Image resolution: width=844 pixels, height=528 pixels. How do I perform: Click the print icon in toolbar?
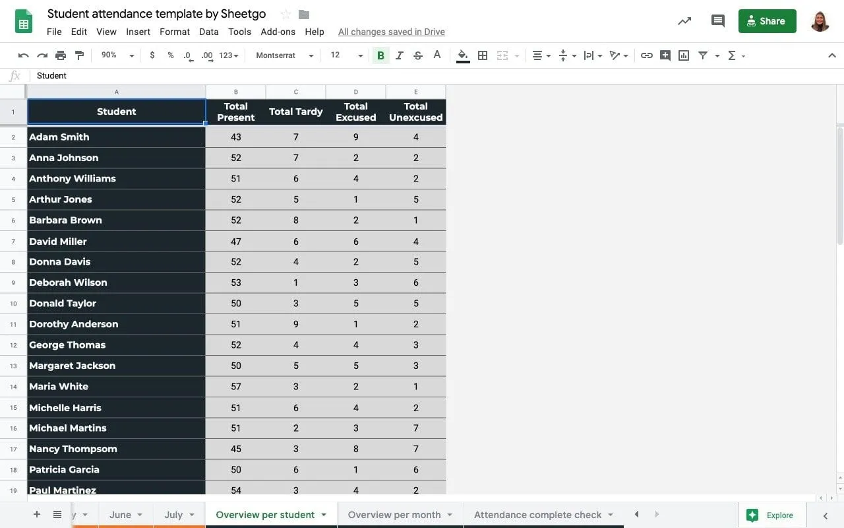tap(61, 55)
